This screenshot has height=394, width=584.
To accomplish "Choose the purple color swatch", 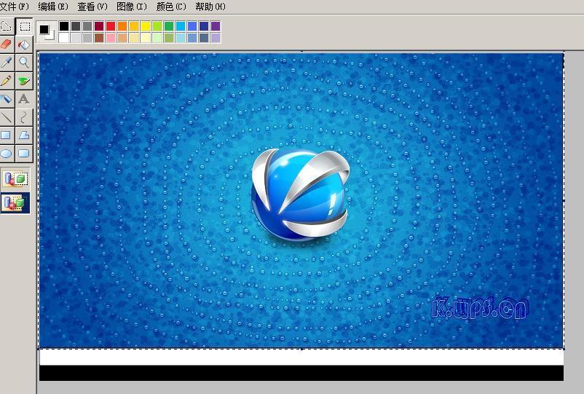I will (216, 26).
